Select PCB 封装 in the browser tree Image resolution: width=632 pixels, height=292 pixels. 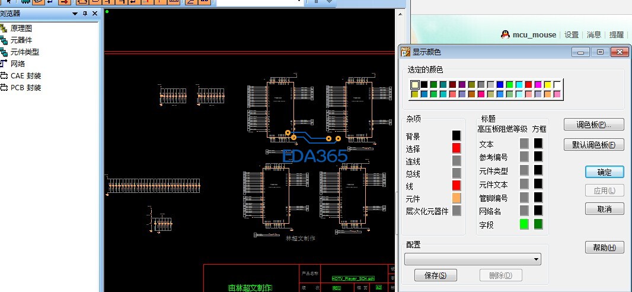26,87
